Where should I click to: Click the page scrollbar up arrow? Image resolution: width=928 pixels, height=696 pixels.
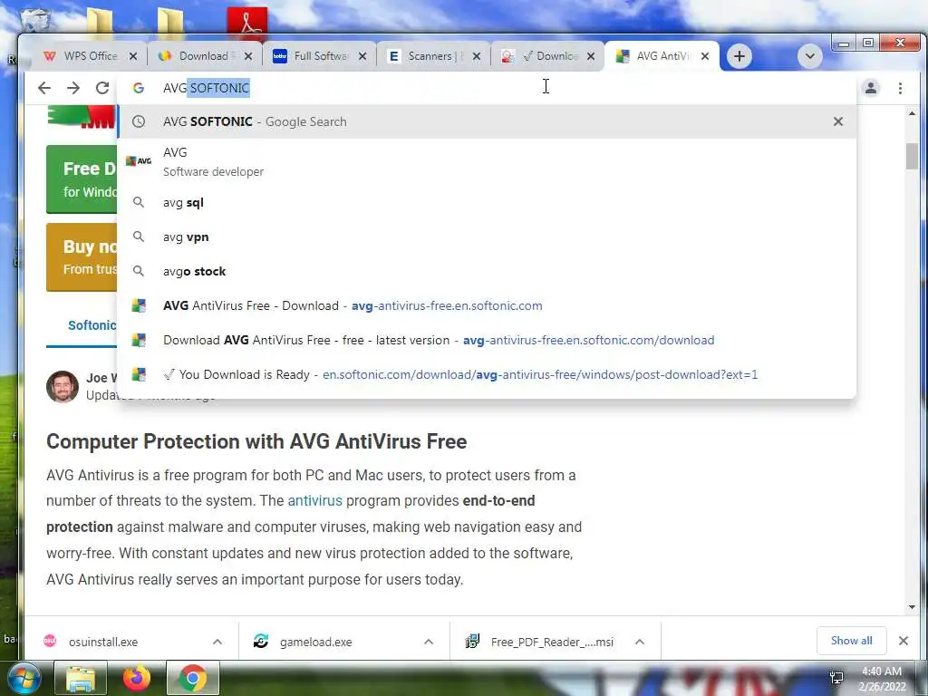[x=912, y=113]
